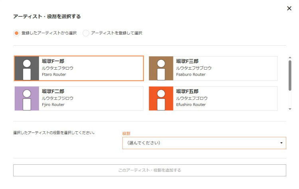Pick the artist name 瑠歌F三郎
The height and width of the screenshot is (189, 299).
[187, 61]
